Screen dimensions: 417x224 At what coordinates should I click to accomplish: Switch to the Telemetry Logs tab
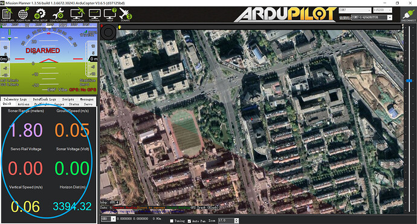click(x=15, y=99)
